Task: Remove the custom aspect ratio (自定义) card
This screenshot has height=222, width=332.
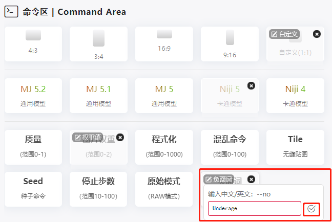Action: 317,34
